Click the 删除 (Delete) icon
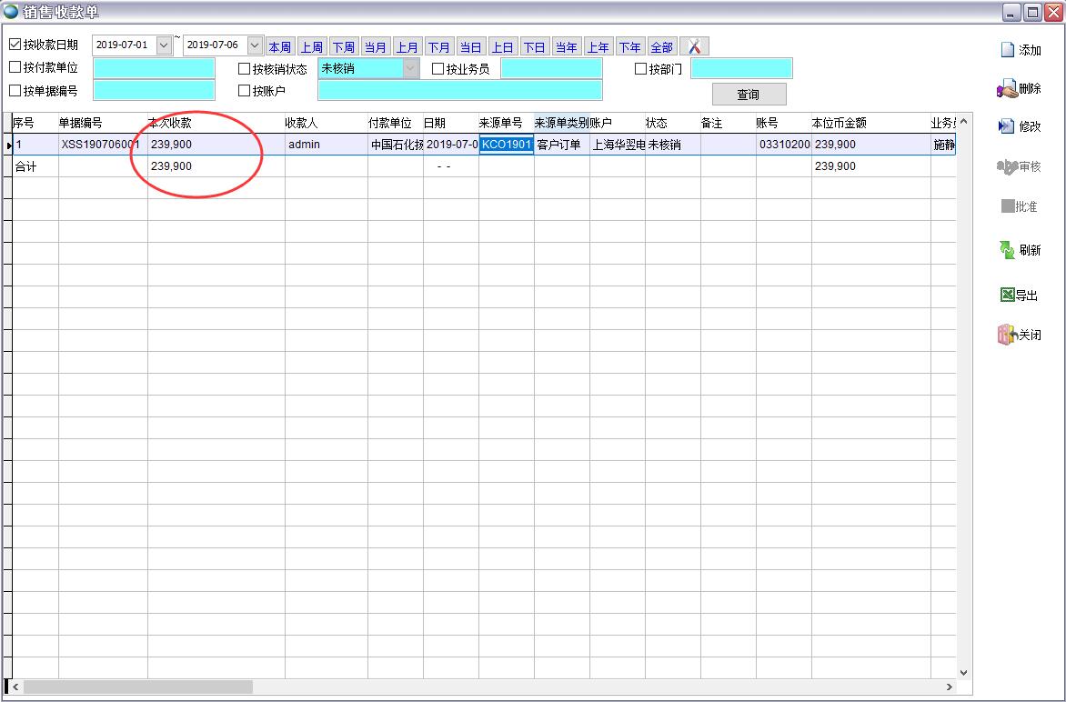1066x702 pixels. click(x=1007, y=89)
